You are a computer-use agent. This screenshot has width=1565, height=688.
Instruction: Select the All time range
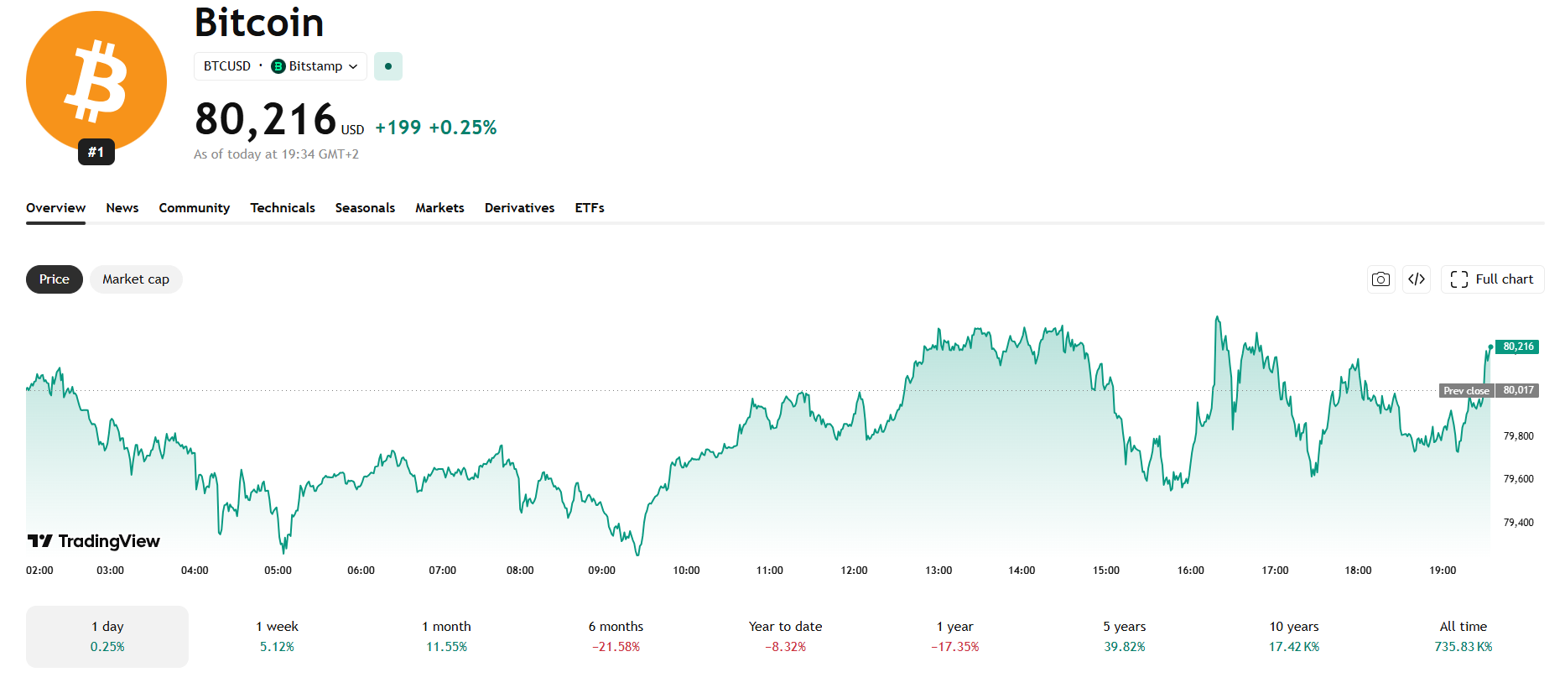click(x=1464, y=637)
